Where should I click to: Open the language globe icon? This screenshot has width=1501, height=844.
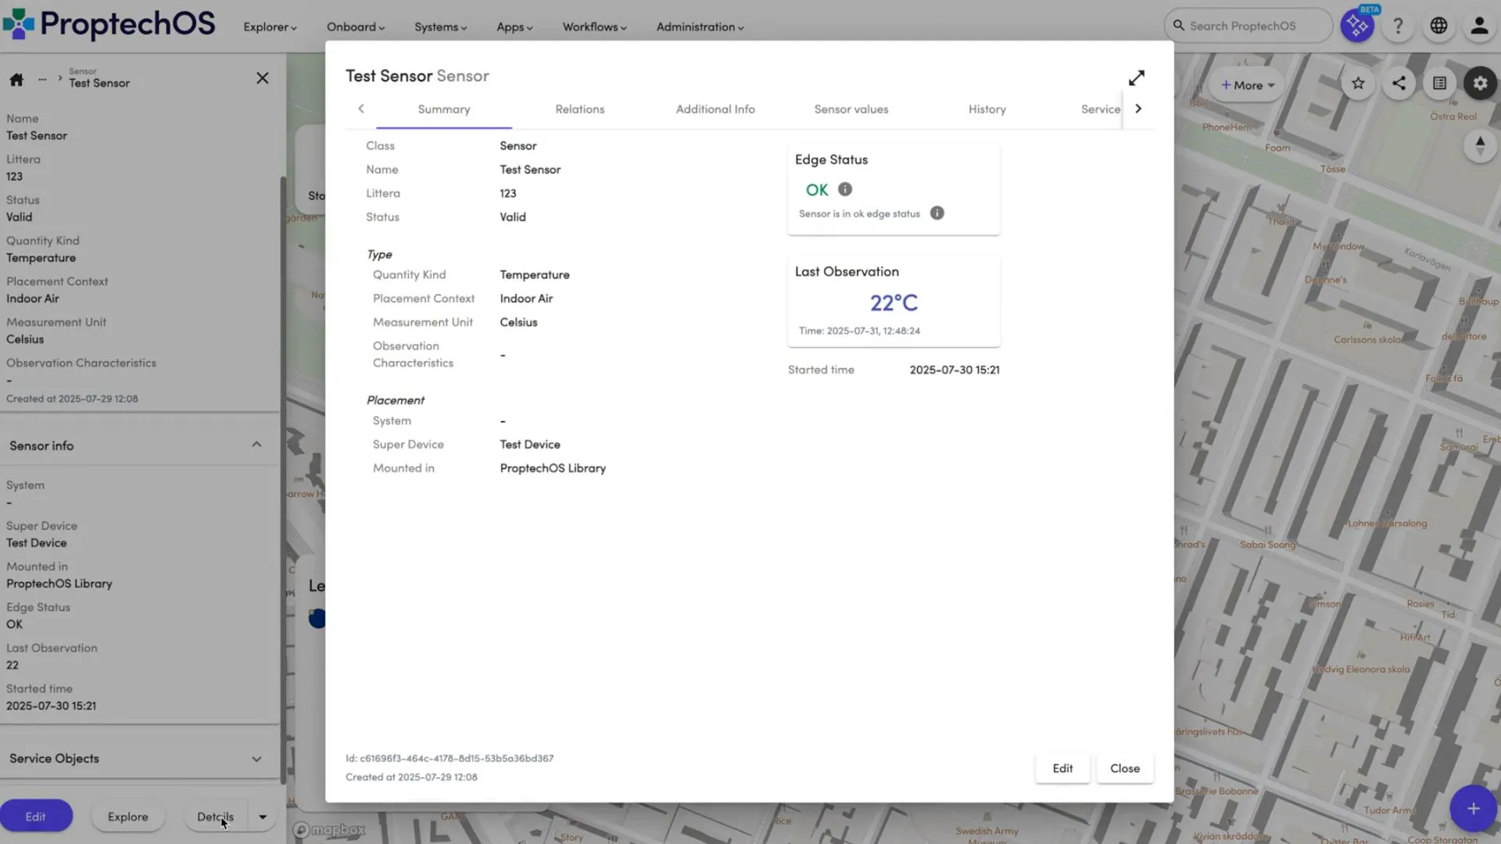click(1438, 26)
